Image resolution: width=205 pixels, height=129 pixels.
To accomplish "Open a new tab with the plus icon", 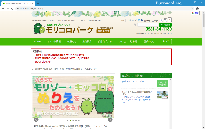I will click(38, 4).
